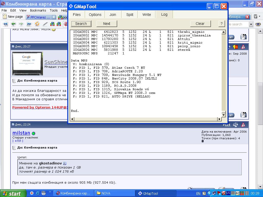This screenshot has height=197, width=263.
Task: Open the milstan user profile link
Action: click(x=21, y=133)
